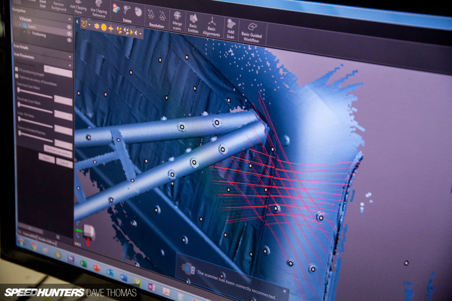Image resolution: width=452 pixels, height=301 pixels.
Task: Open the Basic Alignments tool
Action: [211, 26]
